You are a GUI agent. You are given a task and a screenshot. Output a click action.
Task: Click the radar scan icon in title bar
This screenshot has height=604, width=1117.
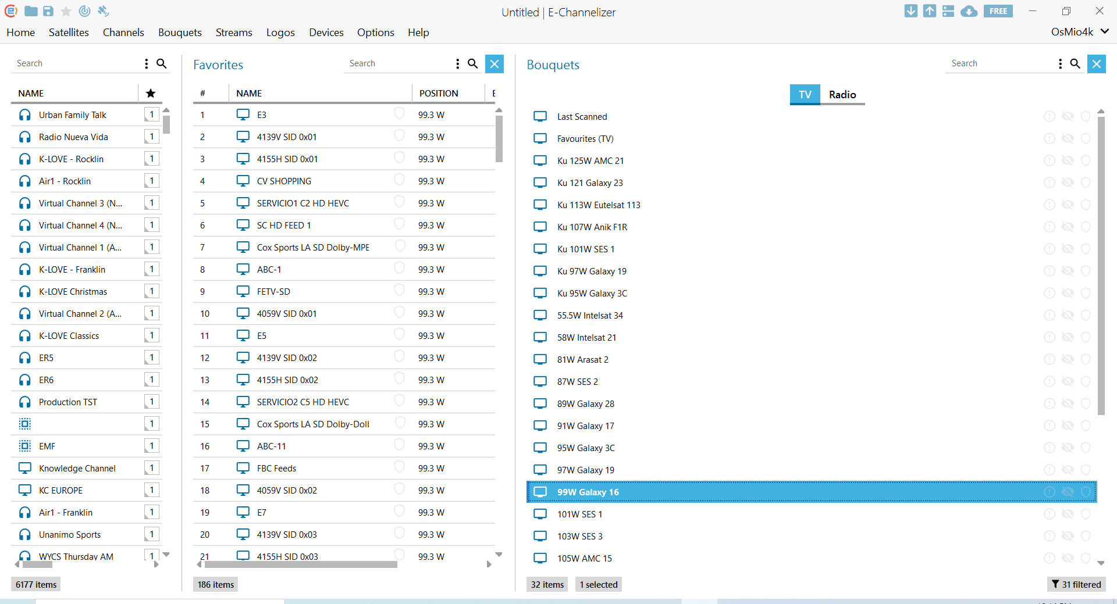pos(85,11)
